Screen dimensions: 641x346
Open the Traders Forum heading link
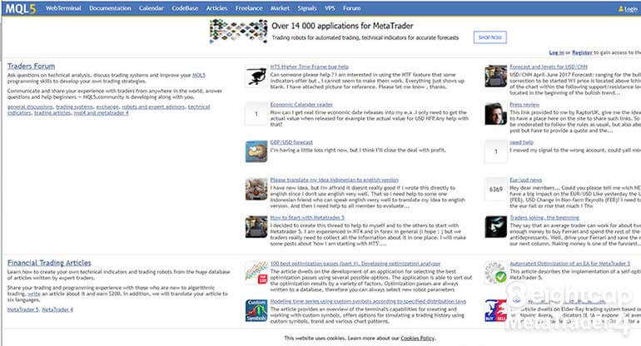pos(31,66)
